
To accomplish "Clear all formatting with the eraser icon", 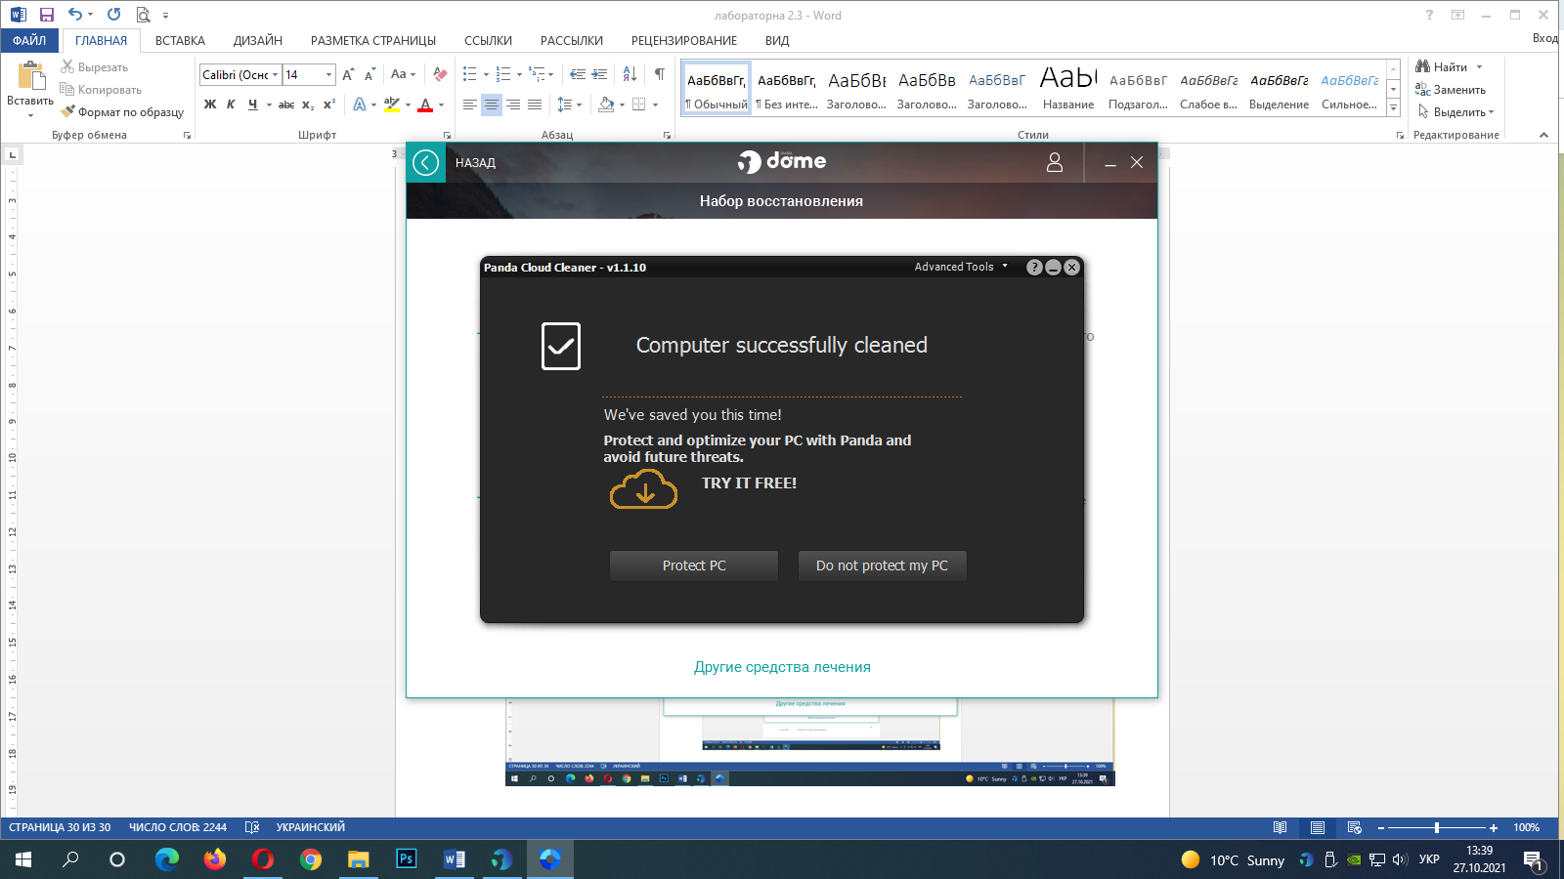I will 440,74.
